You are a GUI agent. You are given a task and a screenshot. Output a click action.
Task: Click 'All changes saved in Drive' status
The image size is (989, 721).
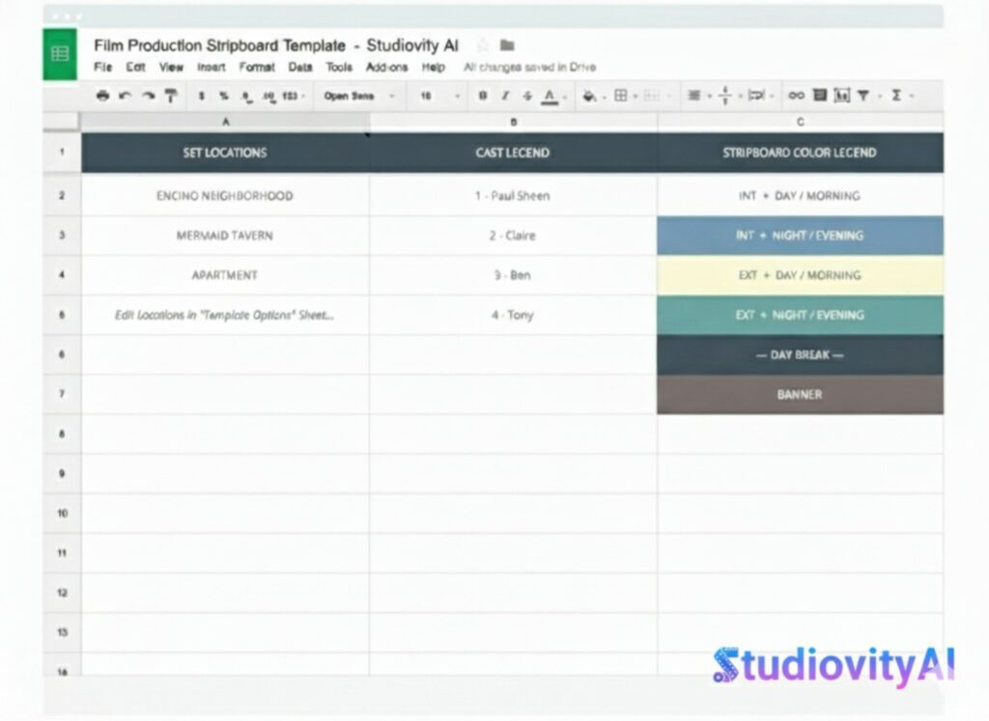(530, 67)
